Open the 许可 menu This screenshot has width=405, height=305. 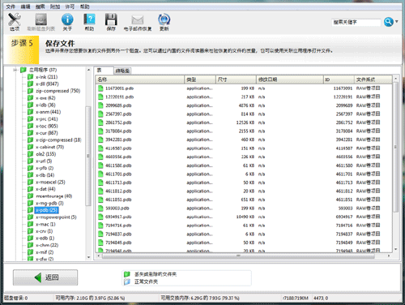click(70, 6)
